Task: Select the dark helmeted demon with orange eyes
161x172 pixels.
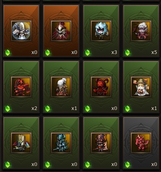Action: tap(101, 143)
